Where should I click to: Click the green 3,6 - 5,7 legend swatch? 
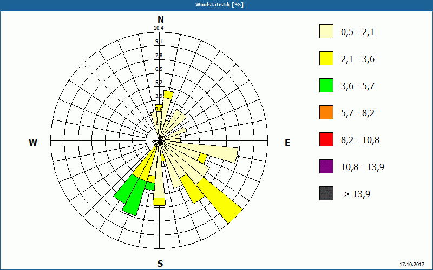(326, 85)
